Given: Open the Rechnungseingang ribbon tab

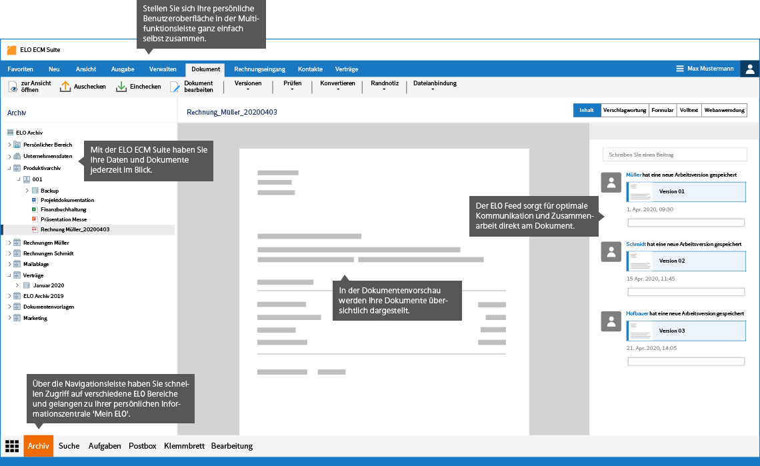Looking at the screenshot, I should (x=260, y=69).
